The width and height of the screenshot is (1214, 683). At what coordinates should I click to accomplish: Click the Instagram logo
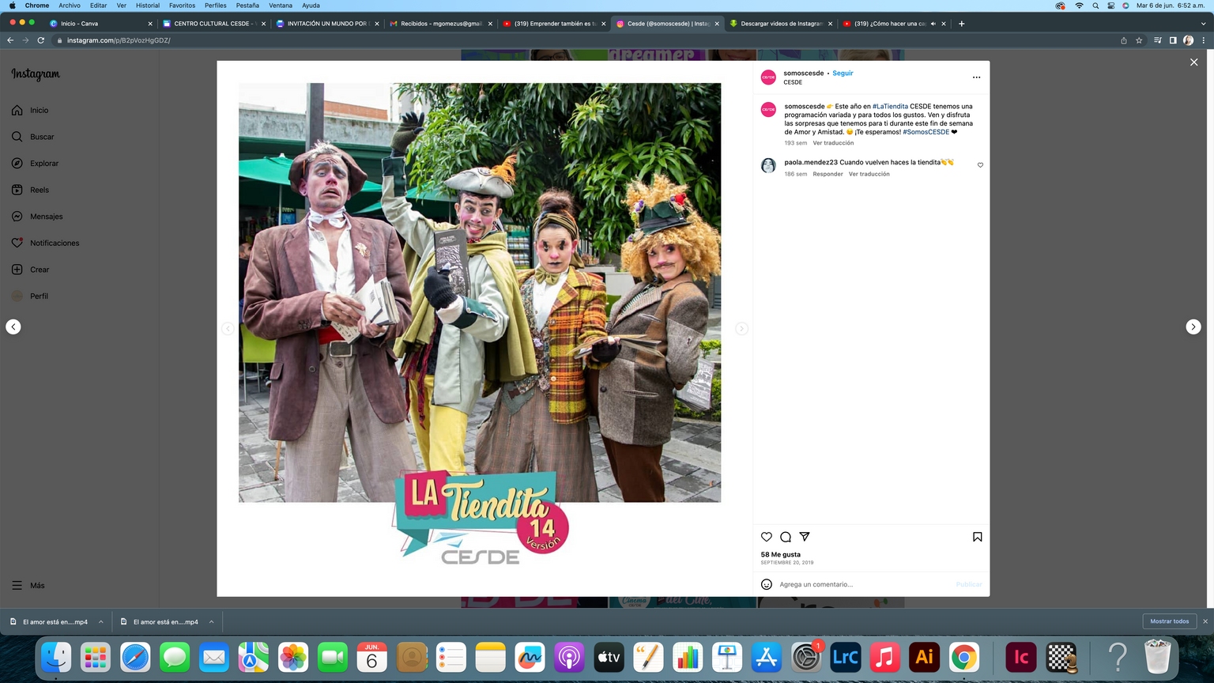pyautogui.click(x=36, y=74)
